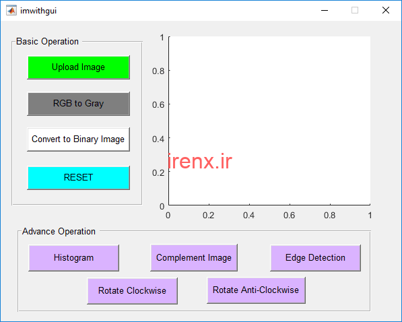Click the green Upload Image button
This screenshot has height=322, width=402.
pos(79,67)
